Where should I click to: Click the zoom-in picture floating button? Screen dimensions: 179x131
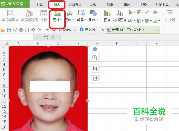click(95, 57)
